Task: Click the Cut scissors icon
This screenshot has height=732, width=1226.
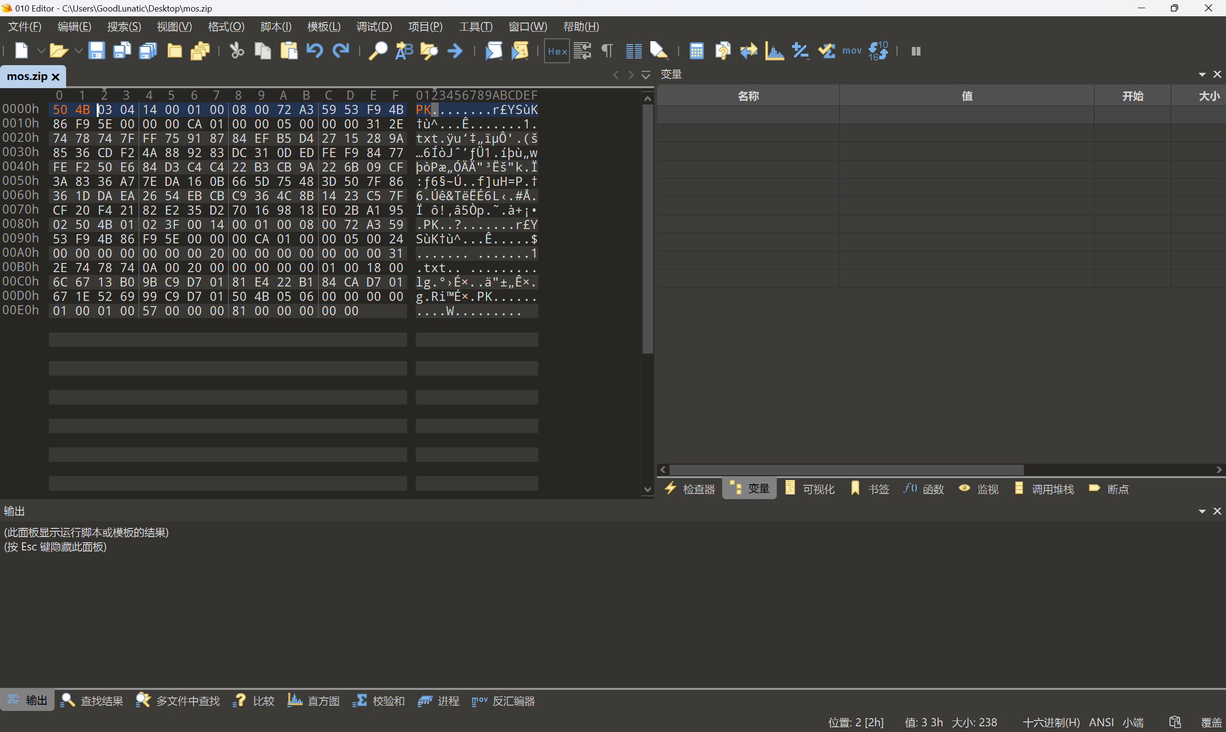Action: tap(237, 51)
